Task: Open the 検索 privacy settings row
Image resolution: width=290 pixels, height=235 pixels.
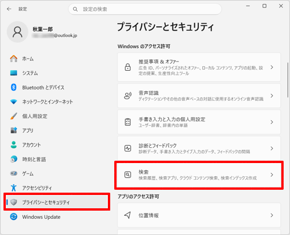Action: (199, 175)
